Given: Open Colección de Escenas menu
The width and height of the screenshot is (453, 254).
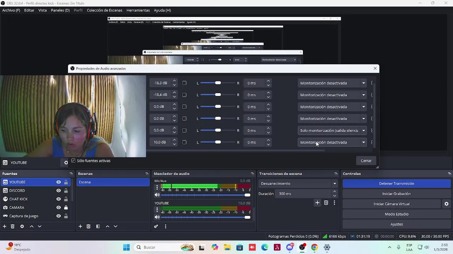Looking at the screenshot, I should click(104, 10).
